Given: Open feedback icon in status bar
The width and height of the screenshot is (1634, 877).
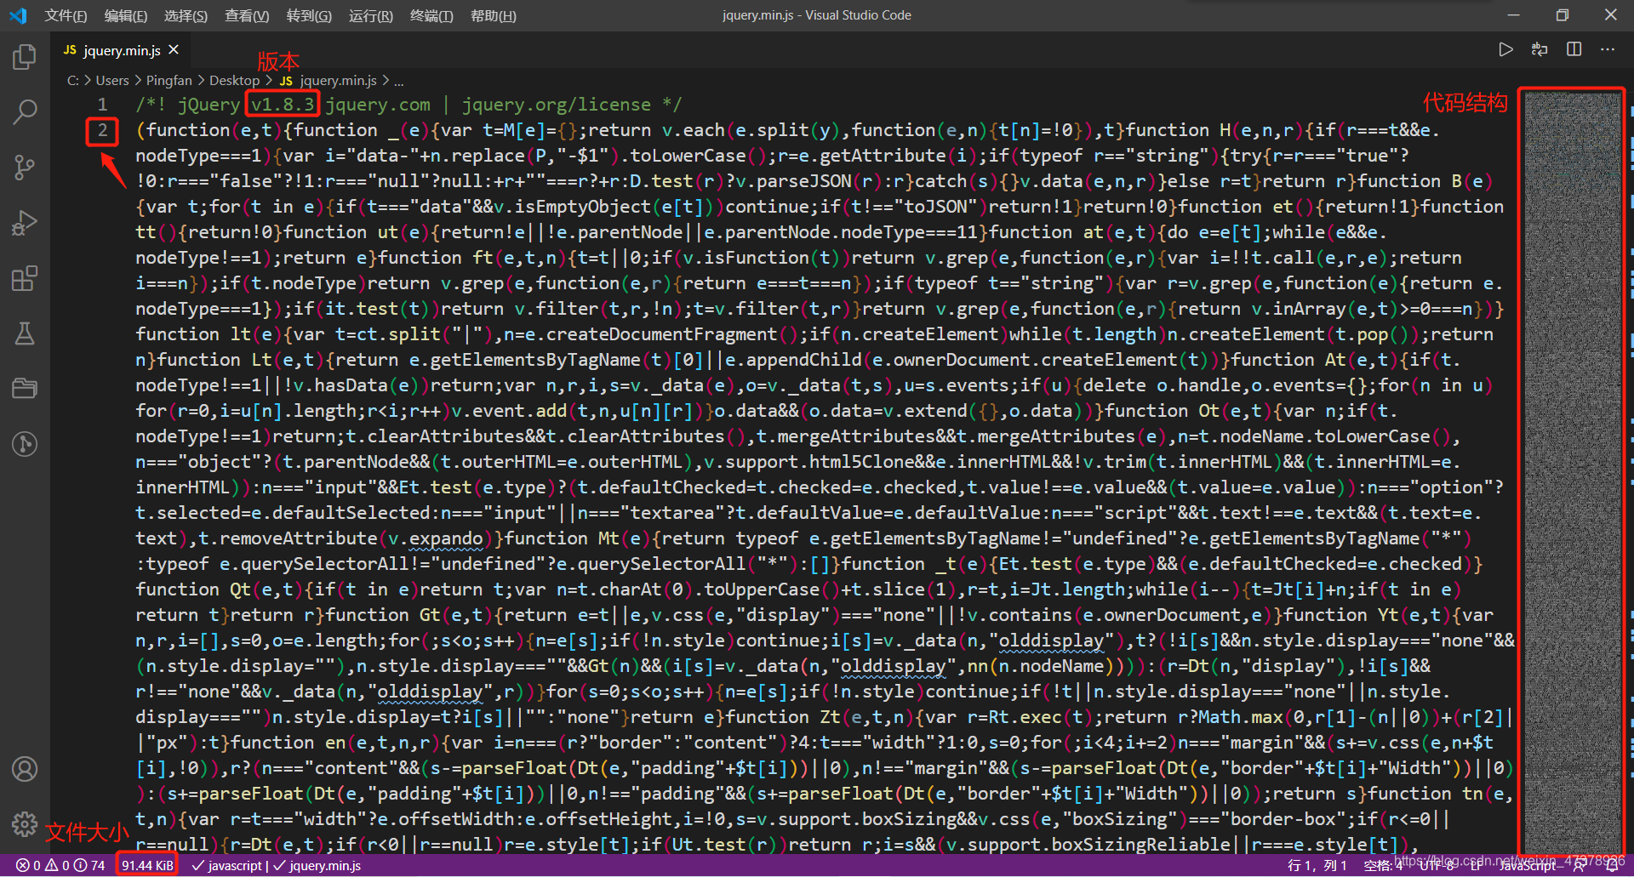Looking at the screenshot, I should 1579,865.
